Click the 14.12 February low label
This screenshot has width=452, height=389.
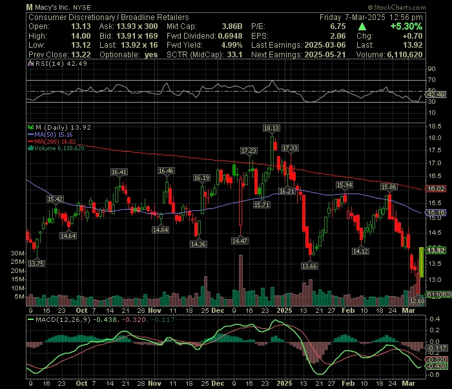click(360, 251)
